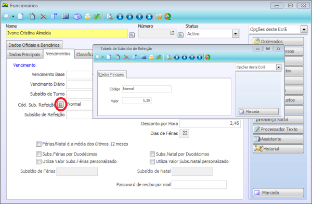Enable Subs.Natal por Duodécimos checkbox
Screen dimensions: 312x204
[x=152, y=154]
